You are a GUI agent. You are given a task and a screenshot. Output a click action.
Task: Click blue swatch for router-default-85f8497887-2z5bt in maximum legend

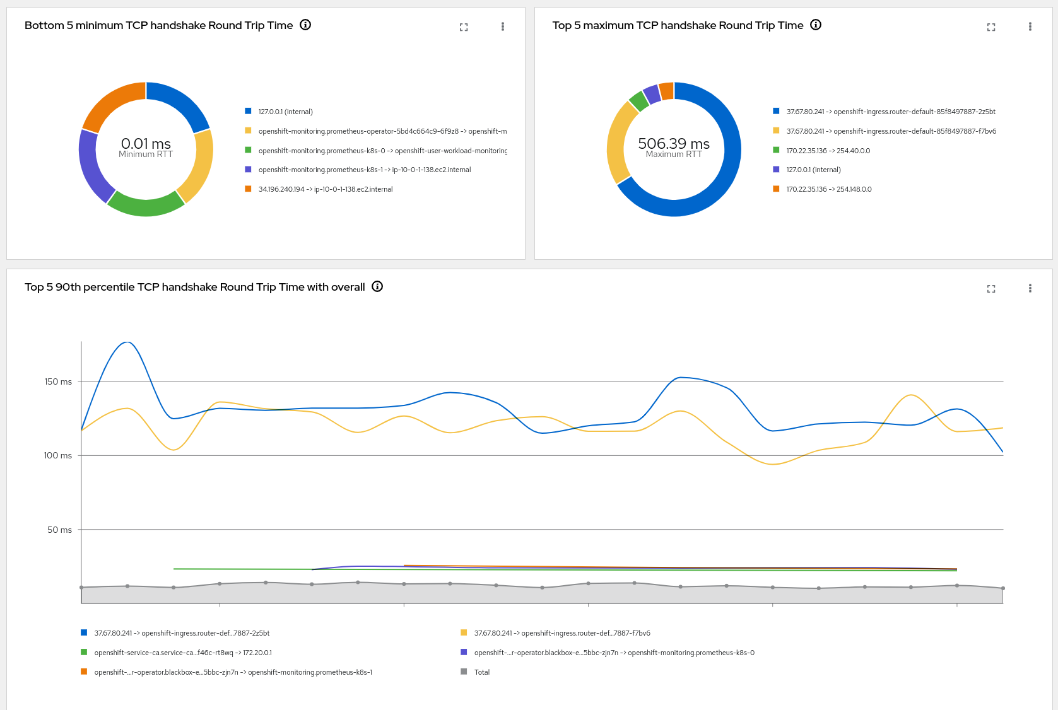coord(776,111)
